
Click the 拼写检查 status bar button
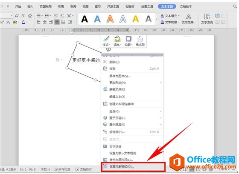[x=62, y=169]
